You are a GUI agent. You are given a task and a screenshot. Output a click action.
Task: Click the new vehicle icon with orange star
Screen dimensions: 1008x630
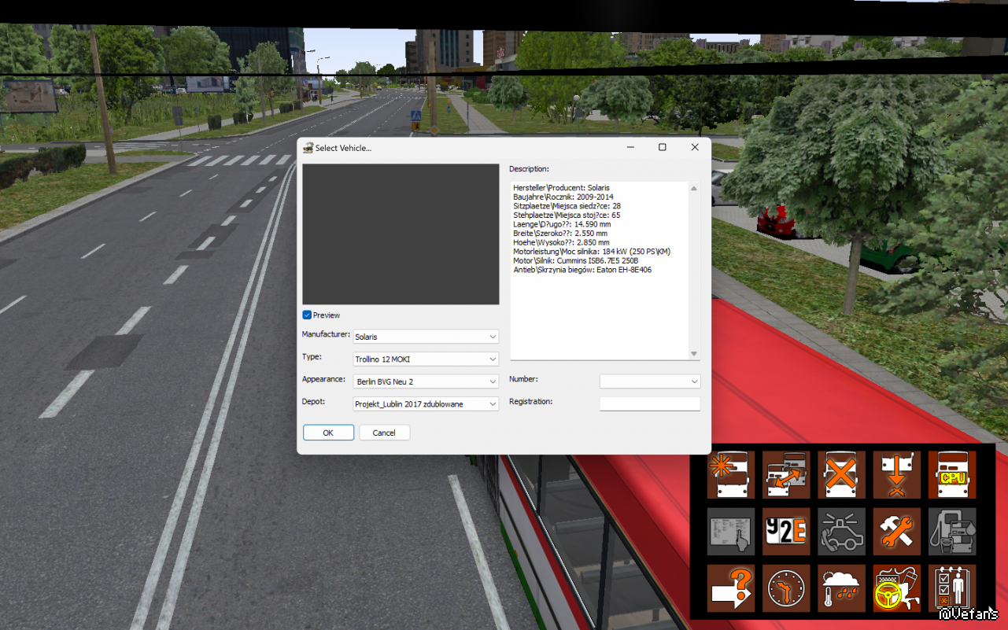[x=730, y=474]
